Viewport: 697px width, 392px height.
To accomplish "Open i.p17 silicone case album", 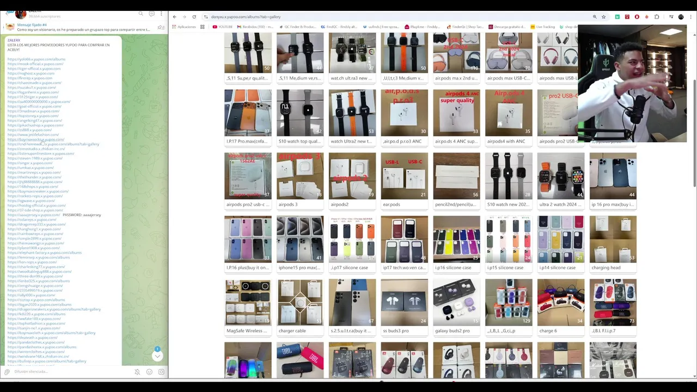I will coord(352,243).
